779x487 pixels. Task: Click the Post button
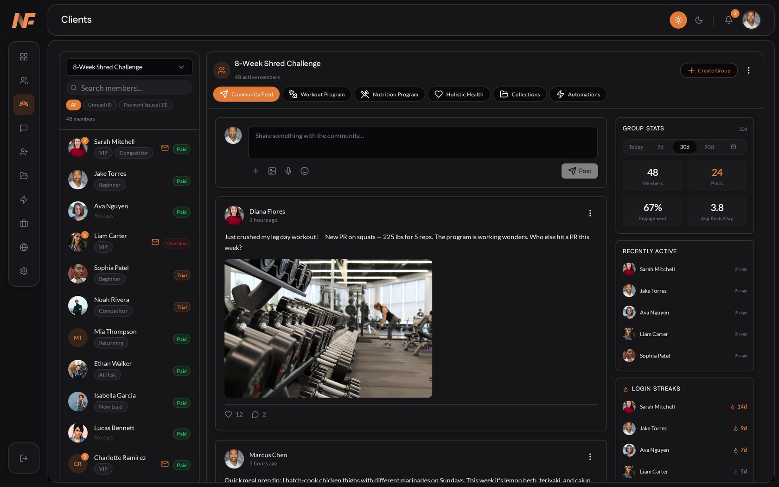click(x=580, y=171)
